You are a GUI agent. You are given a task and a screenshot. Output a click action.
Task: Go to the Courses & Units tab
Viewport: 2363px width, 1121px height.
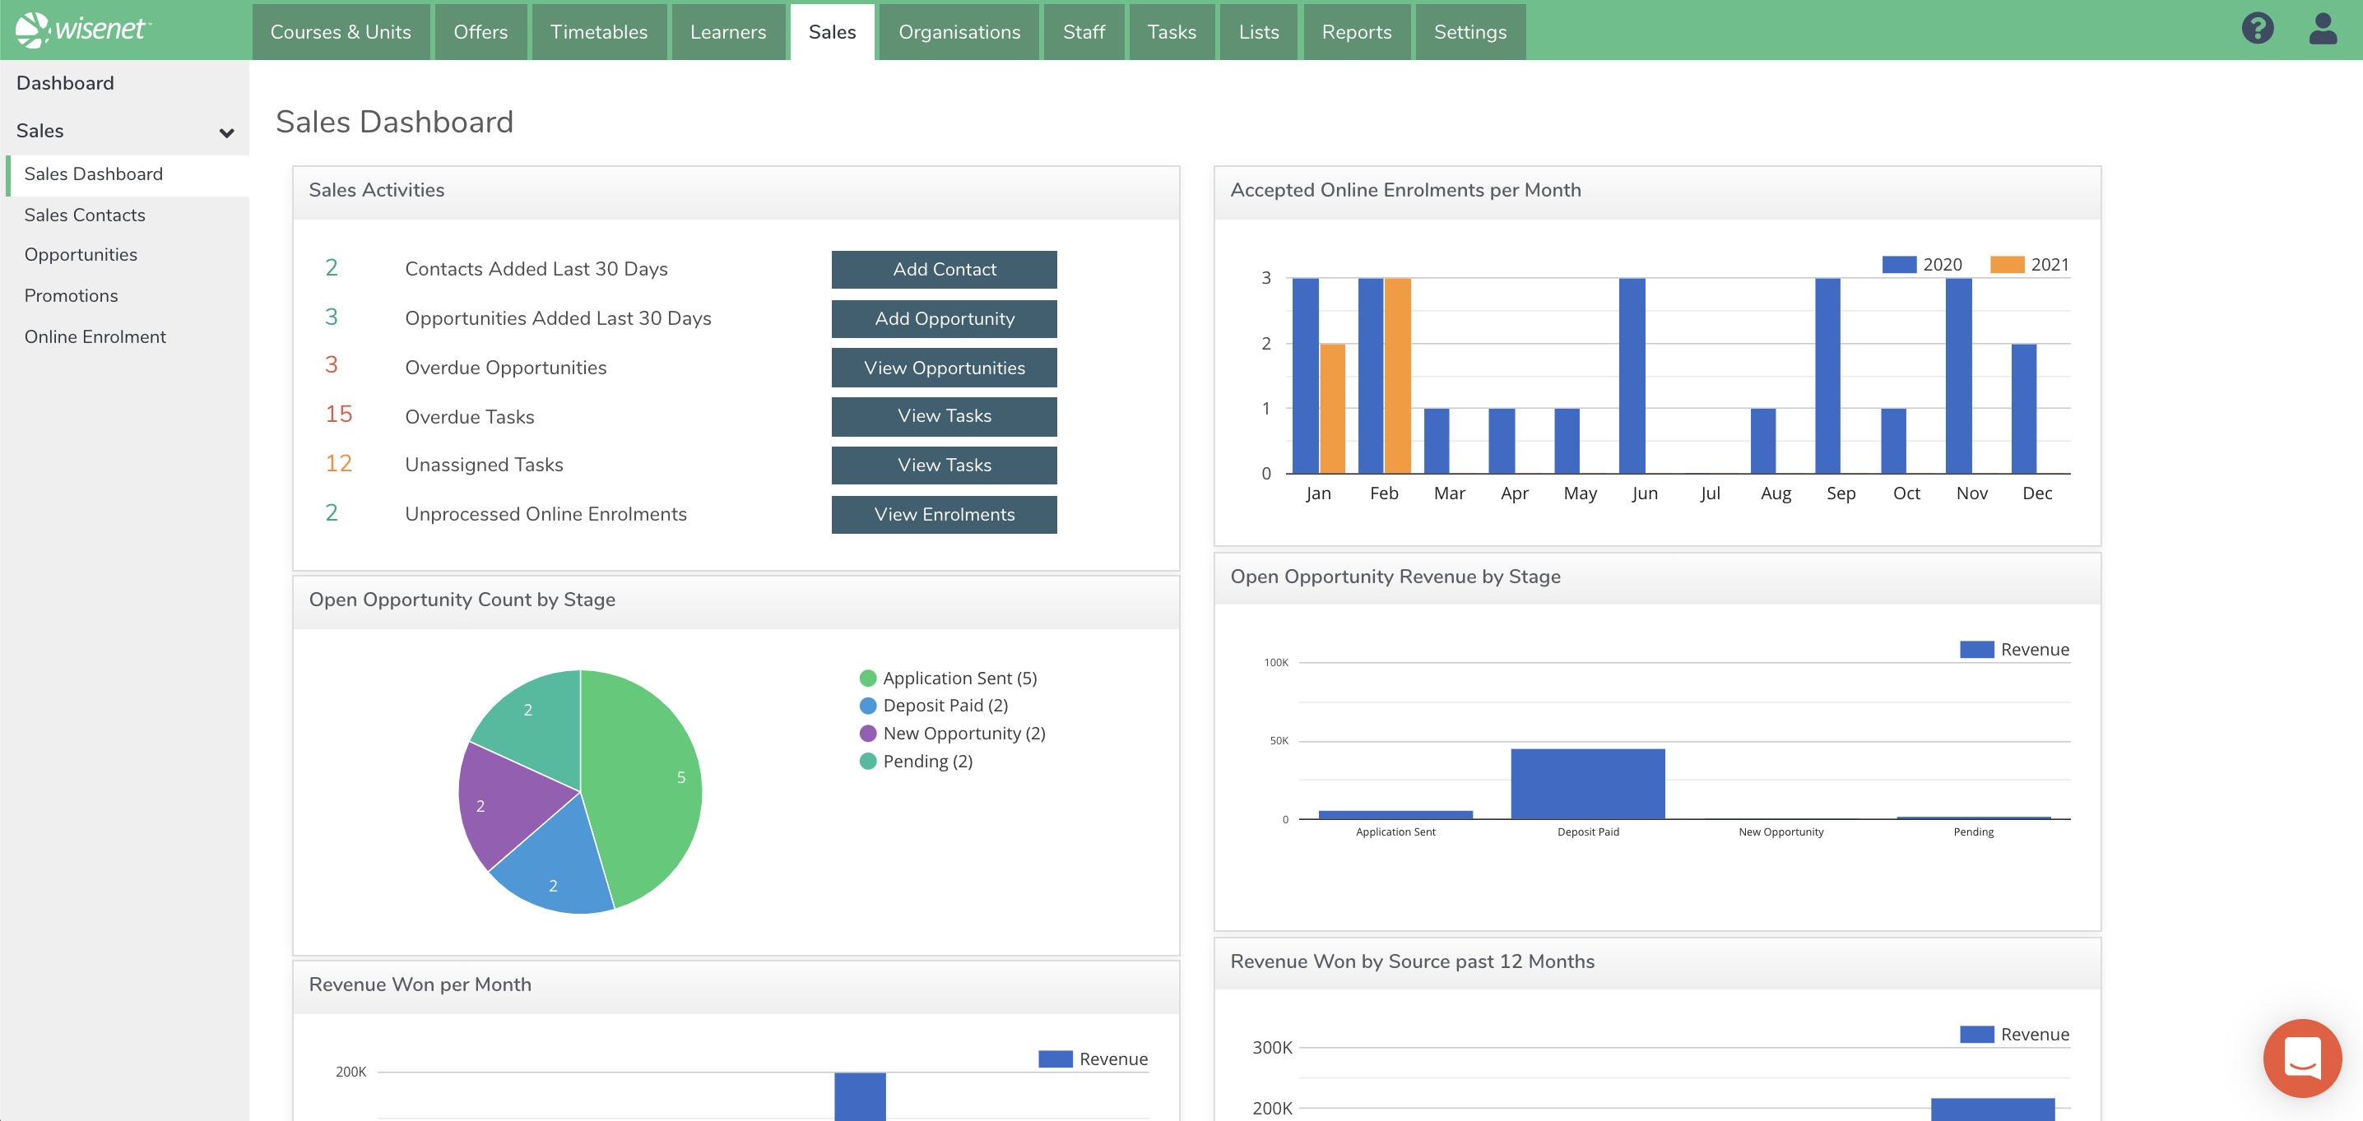click(341, 32)
